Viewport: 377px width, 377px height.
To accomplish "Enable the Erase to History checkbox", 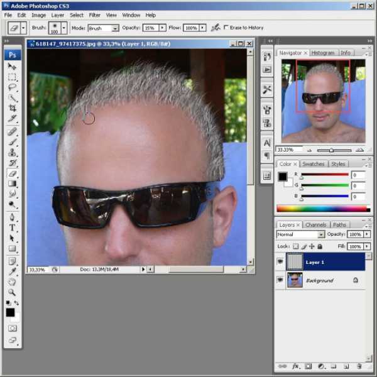I will coord(226,28).
